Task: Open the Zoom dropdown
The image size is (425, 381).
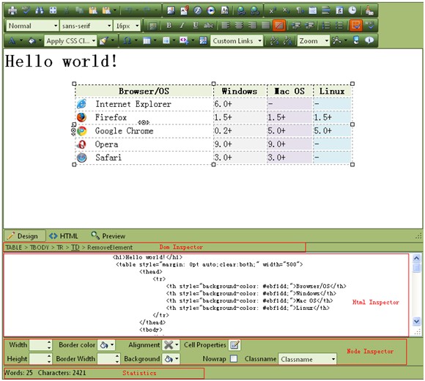Action: 314,41
